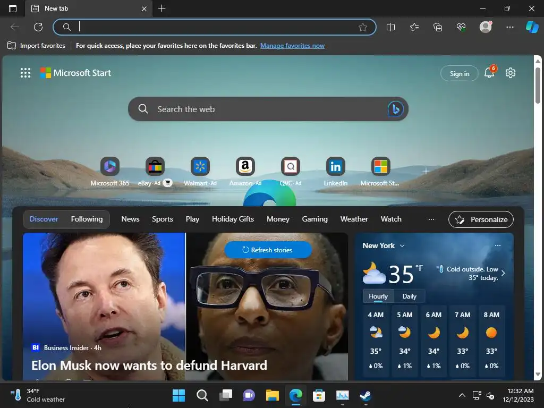Viewport: 544px width, 408px height.
Task: Open weather card more options ellipsis
Action: click(497, 245)
